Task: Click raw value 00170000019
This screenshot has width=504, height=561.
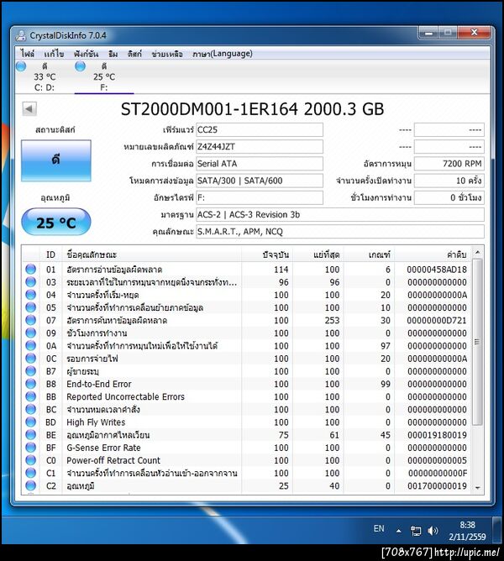Action: coord(437,486)
